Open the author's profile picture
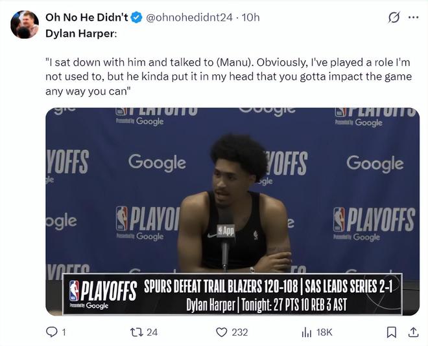The image size is (428, 346). pyautogui.click(x=25, y=25)
